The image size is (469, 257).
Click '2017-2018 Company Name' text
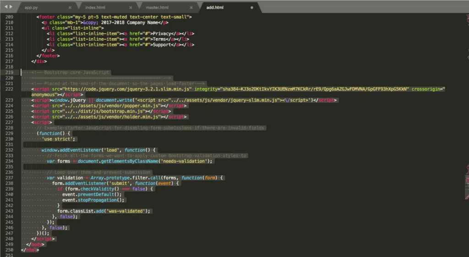[130, 22]
